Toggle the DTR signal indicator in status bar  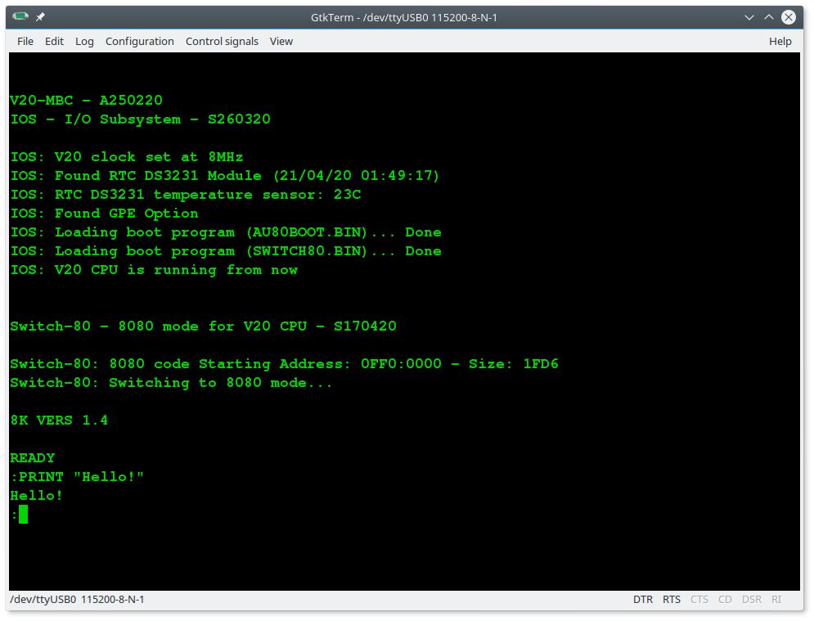pyautogui.click(x=643, y=599)
